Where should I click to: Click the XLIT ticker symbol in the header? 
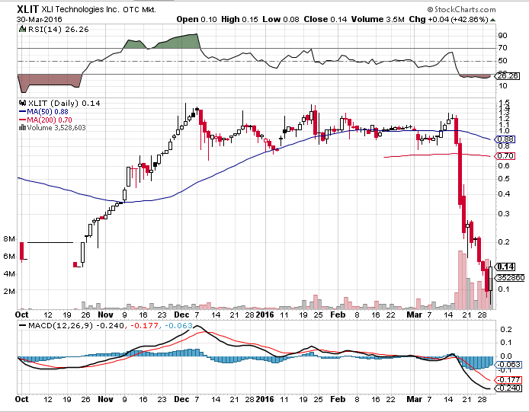(x=27, y=9)
